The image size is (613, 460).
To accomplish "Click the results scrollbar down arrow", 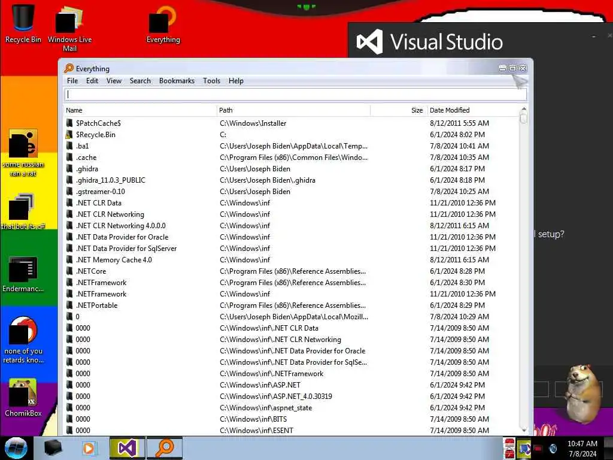I will pyautogui.click(x=524, y=430).
